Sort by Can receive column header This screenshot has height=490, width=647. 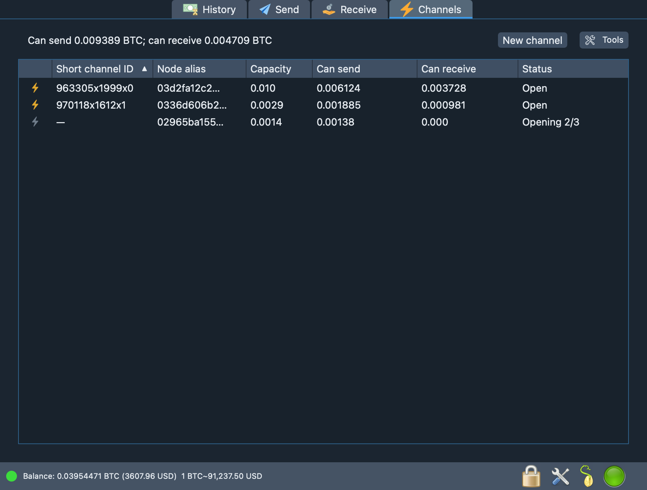468,69
